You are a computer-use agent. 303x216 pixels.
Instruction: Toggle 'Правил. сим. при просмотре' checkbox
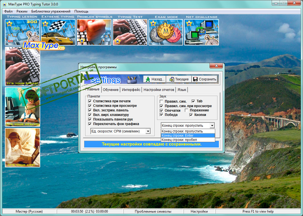pyautogui.click(x=161, y=106)
